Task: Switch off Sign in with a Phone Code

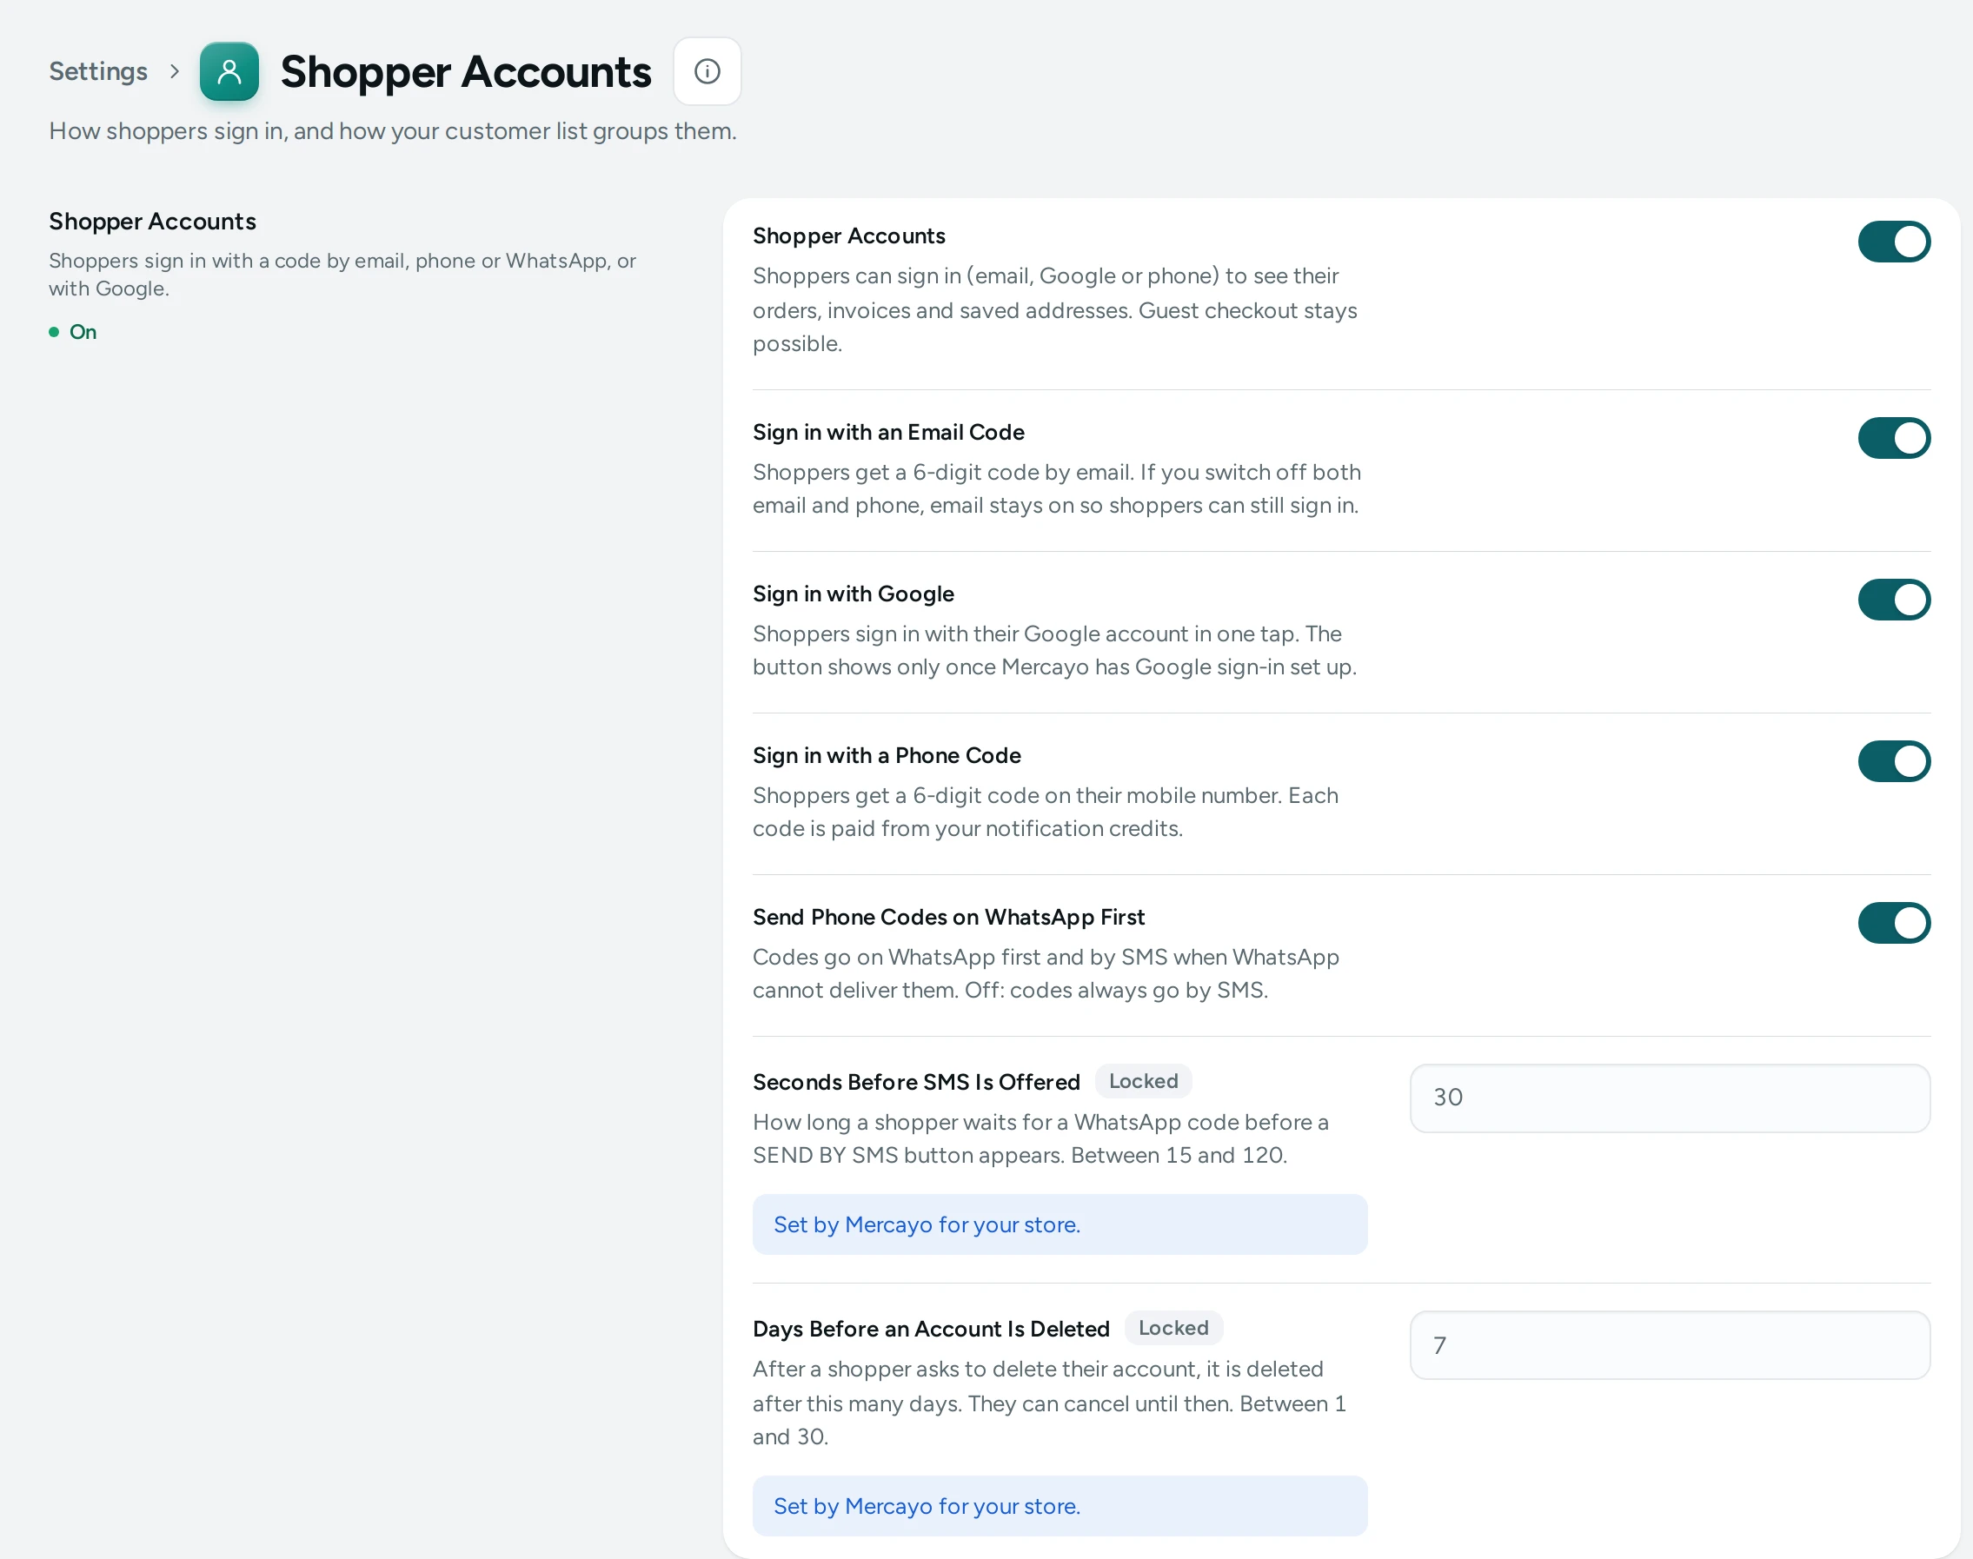Action: tap(1894, 761)
